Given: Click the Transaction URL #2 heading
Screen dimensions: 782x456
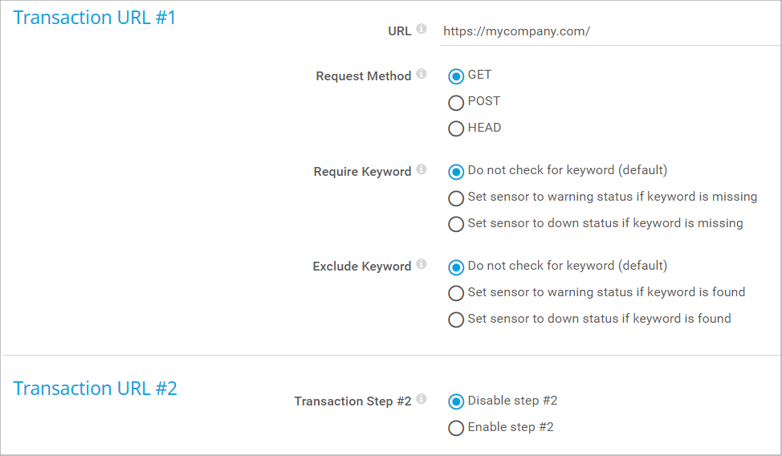Looking at the screenshot, I should click(x=96, y=389).
